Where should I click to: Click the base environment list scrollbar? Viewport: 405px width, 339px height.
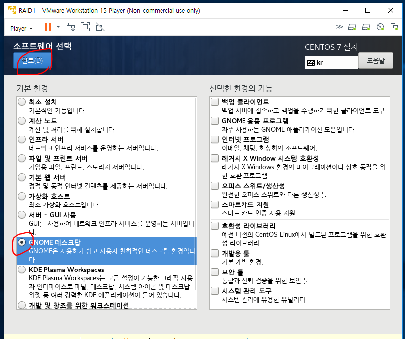point(195,194)
